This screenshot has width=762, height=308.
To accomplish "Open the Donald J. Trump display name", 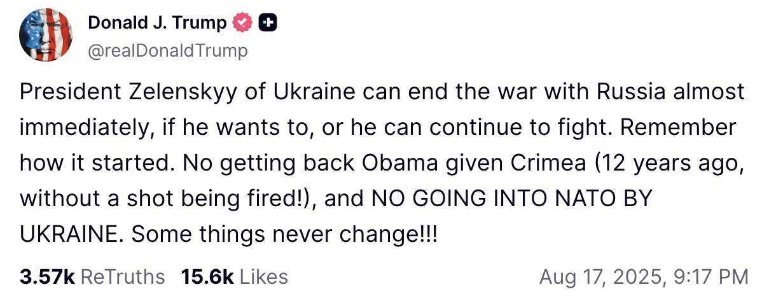I will (x=157, y=23).
